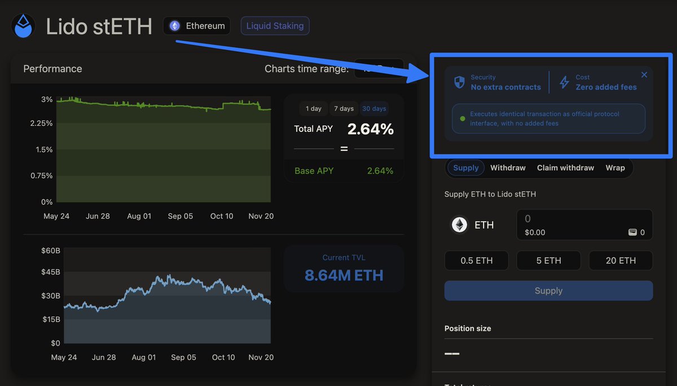Focus the ETH amount input field
Image resolution: width=677 pixels, height=386 pixels.
(584, 225)
